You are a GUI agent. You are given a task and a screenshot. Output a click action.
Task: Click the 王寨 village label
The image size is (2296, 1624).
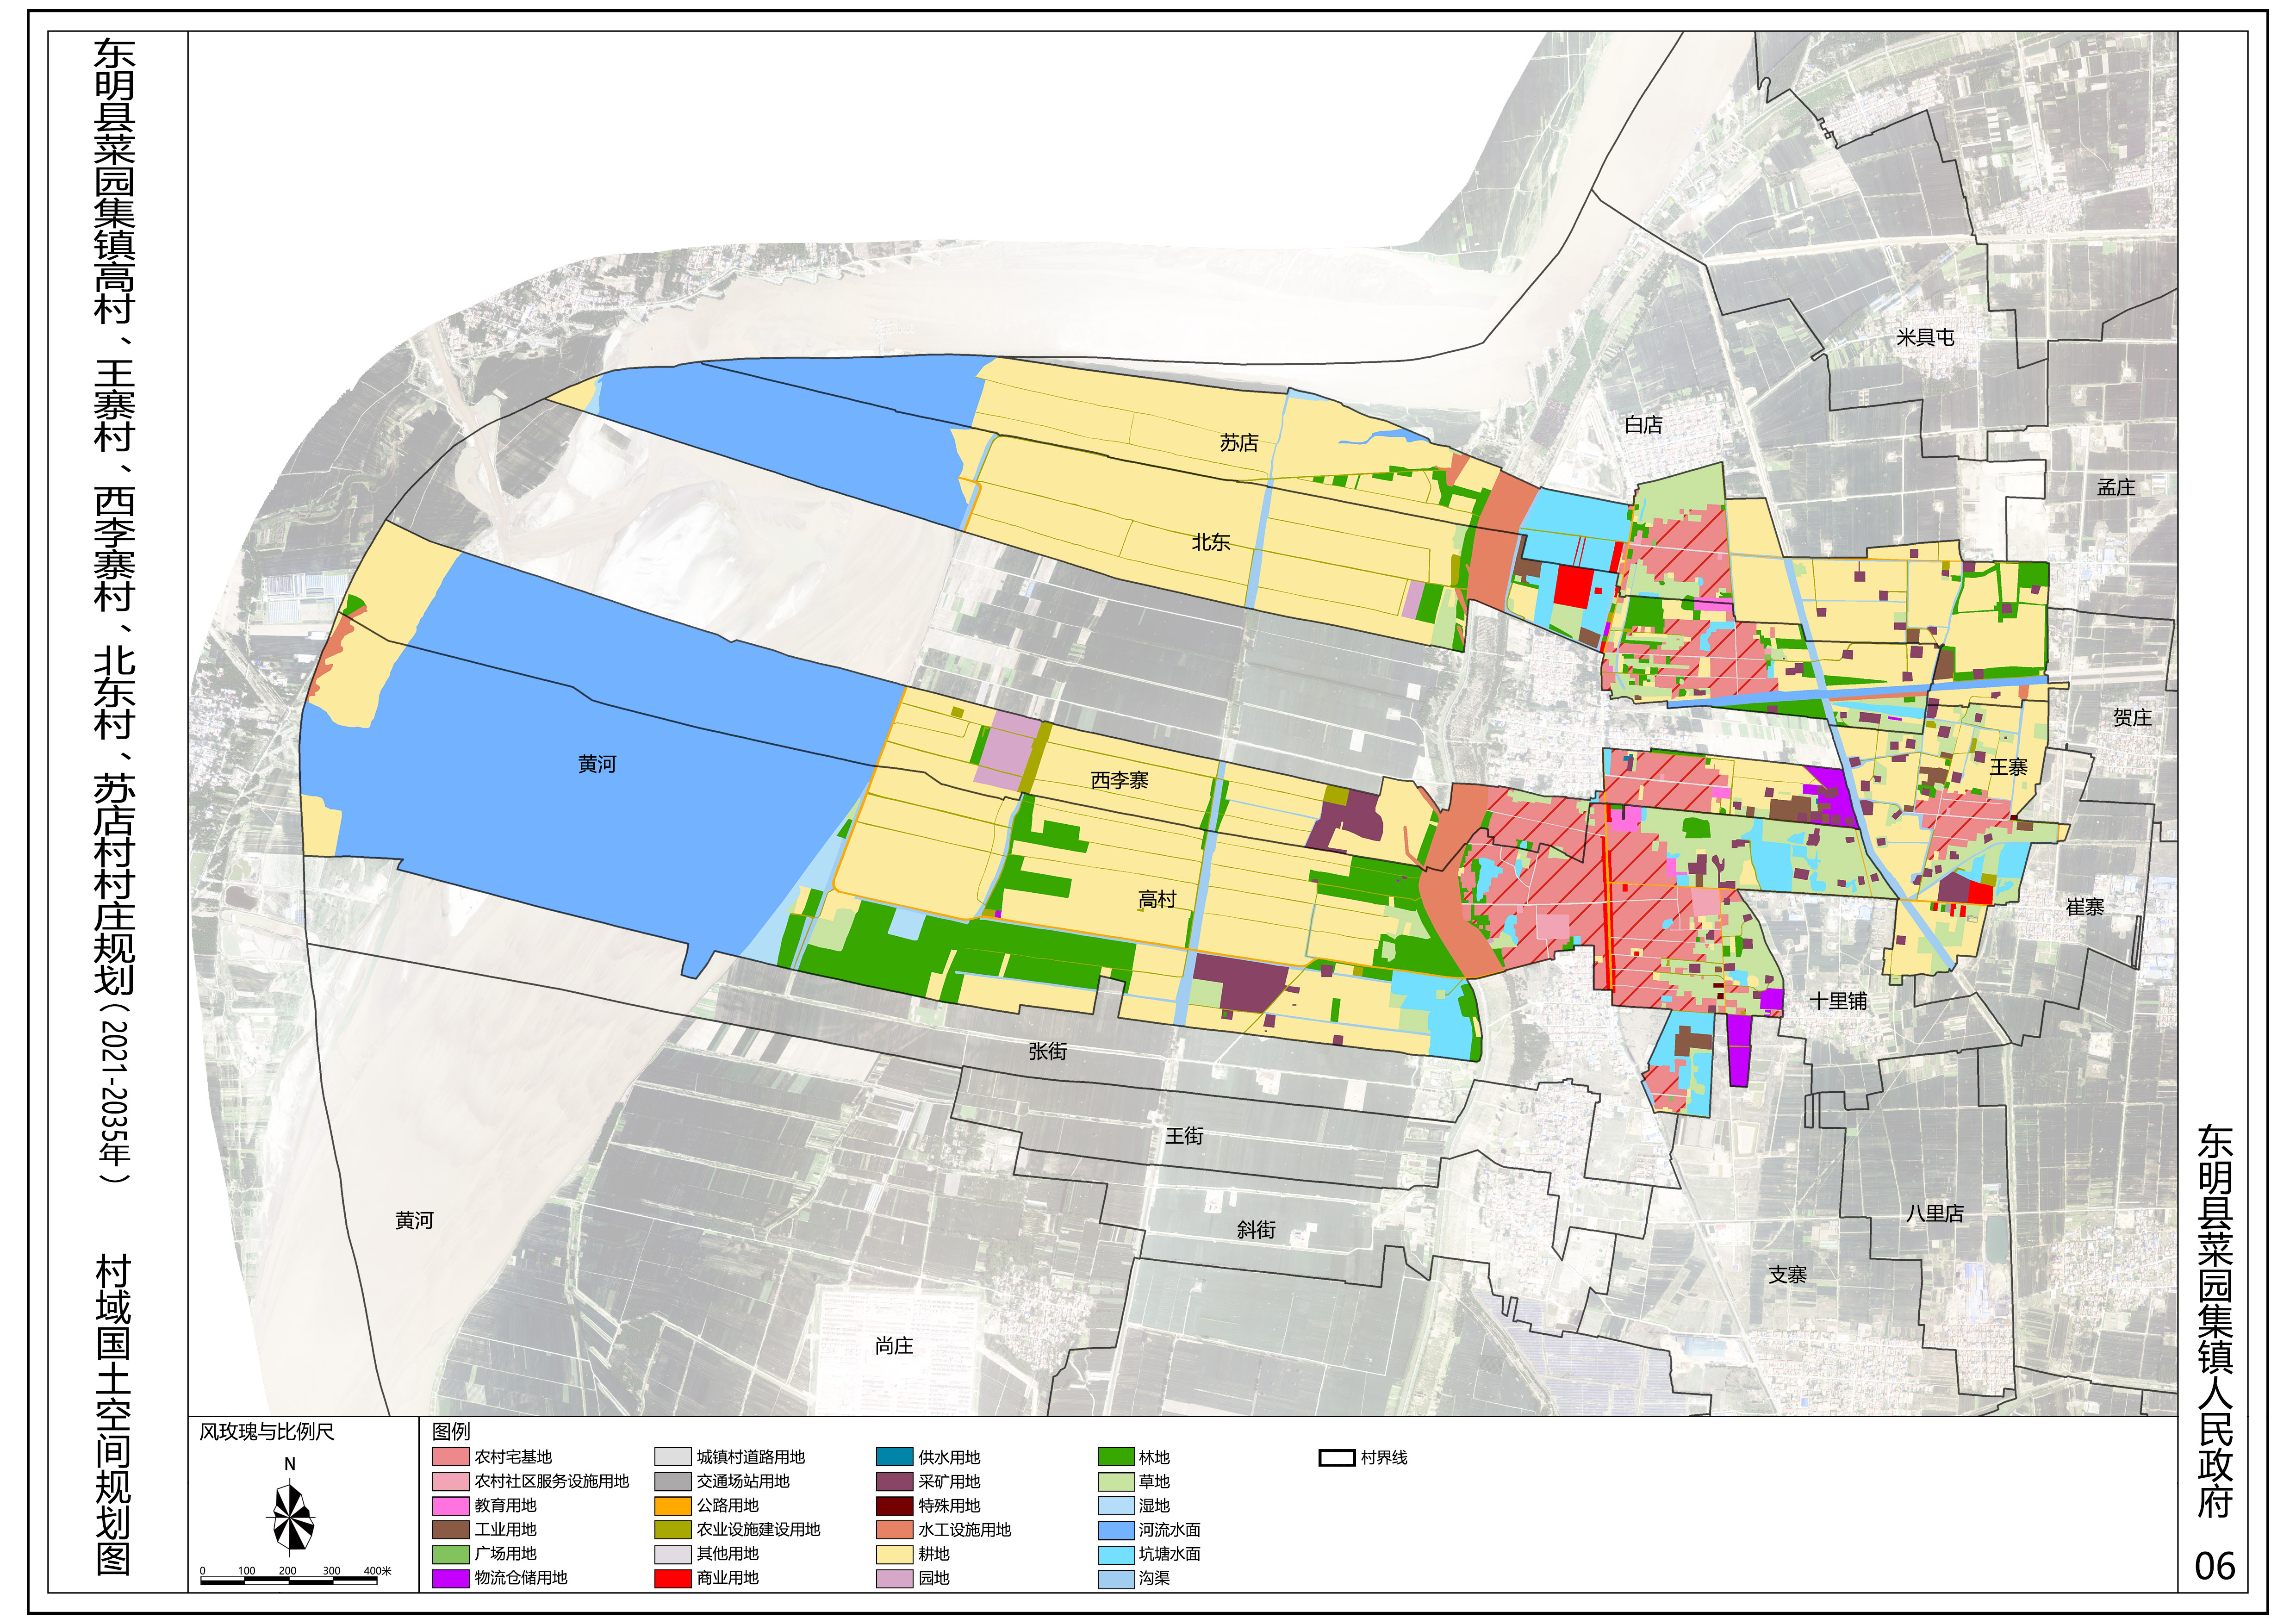pos(2008,768)
